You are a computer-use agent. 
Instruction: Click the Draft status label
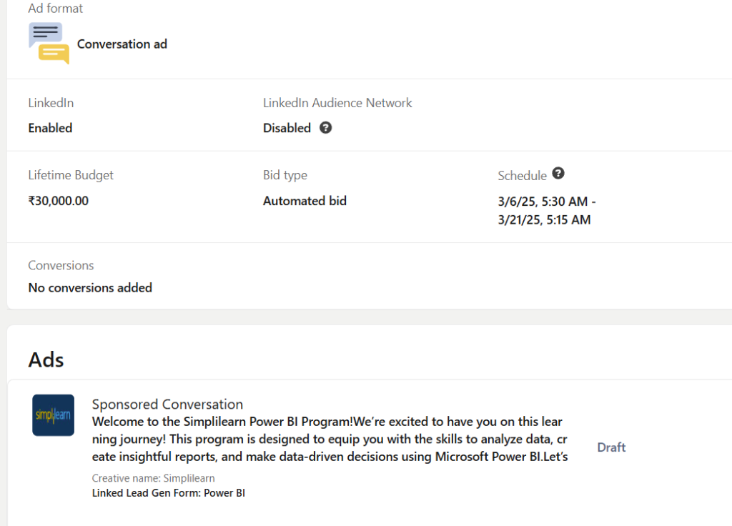(x=611, y=447)
